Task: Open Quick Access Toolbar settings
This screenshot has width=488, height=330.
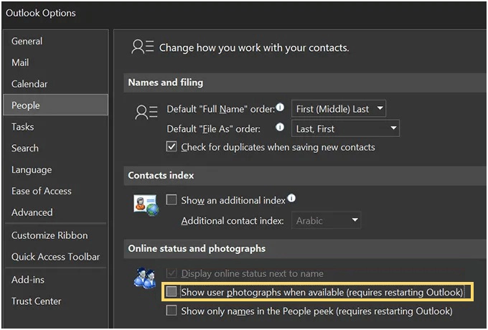Action: click(56, 257)
